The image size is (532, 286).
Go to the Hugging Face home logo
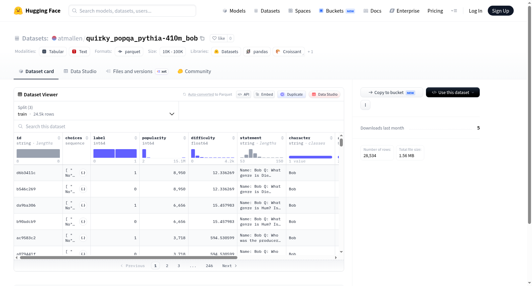pyautogui.click(x=37, y=11)
